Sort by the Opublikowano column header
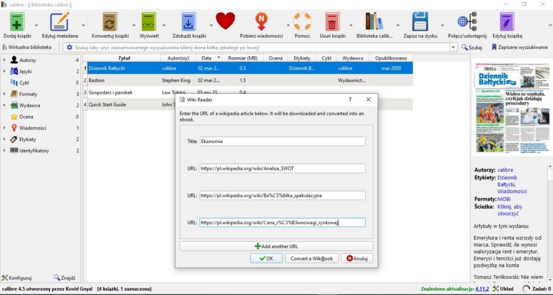This screenshot has height=295, width=553. click(391, 58)
